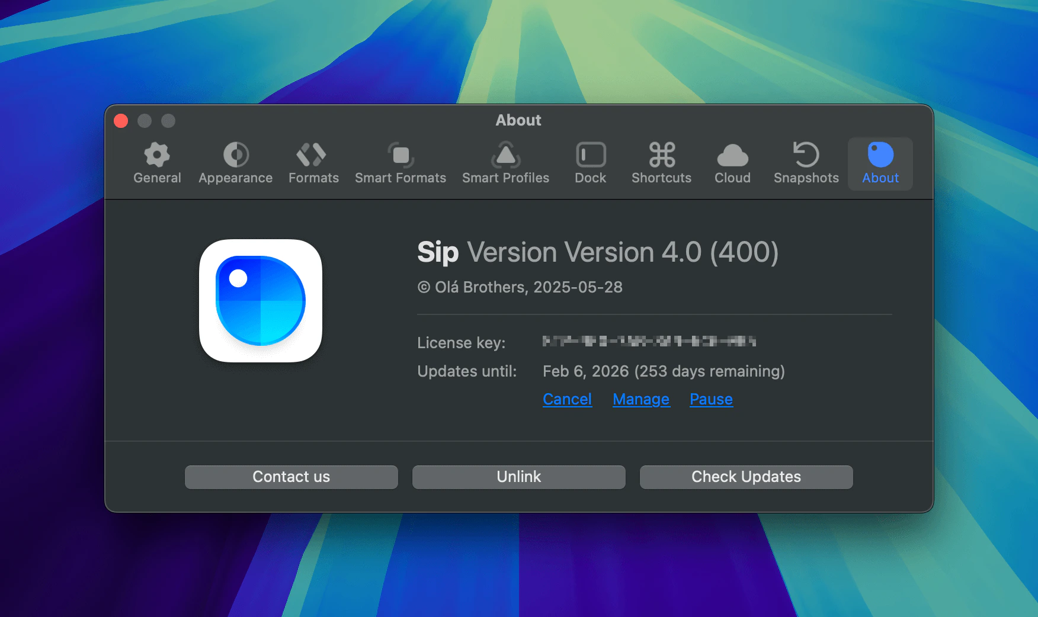Click the Cancel subscription link

click(x=567, y=399)
